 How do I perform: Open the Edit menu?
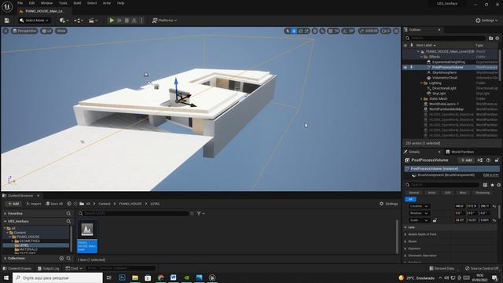pyautogui.click(x=31, y=3)
